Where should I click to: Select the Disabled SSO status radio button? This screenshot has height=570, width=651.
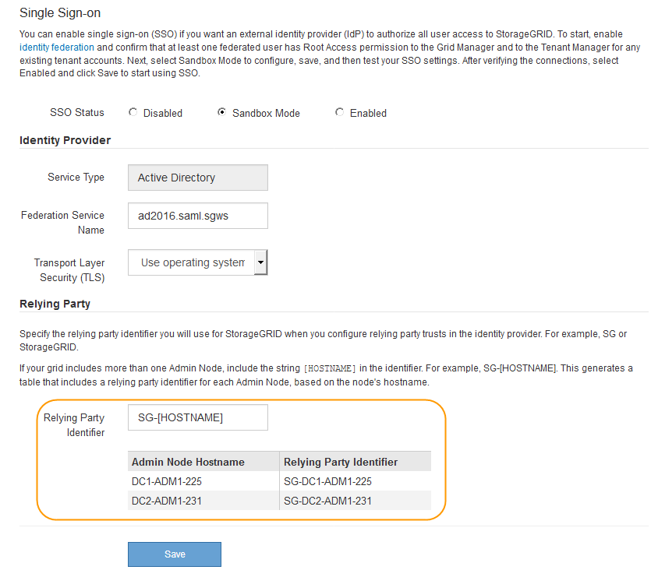coord(133,113)
